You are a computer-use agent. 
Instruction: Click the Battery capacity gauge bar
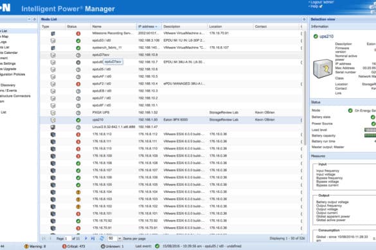370,136
